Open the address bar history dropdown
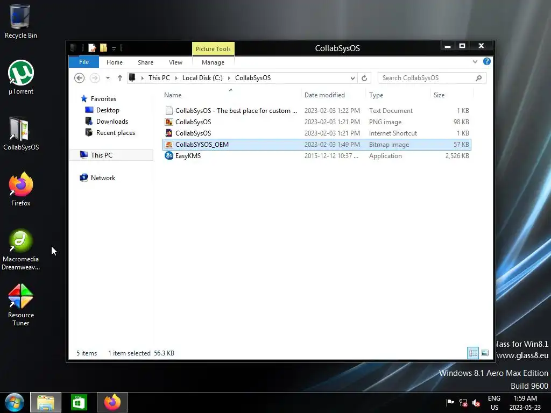Screen dimensions: 551x413 coord(352,78)
